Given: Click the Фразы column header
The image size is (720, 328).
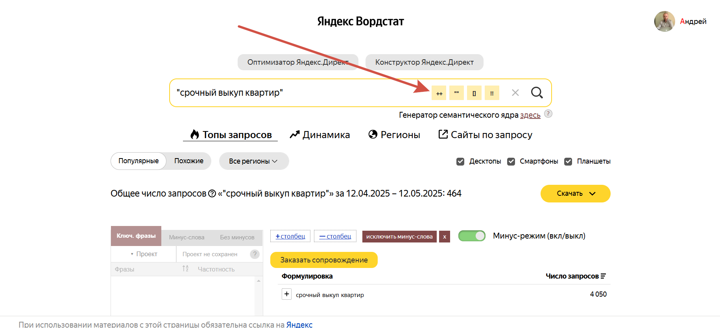Looking at the screenshot, I should coord(125,269).
